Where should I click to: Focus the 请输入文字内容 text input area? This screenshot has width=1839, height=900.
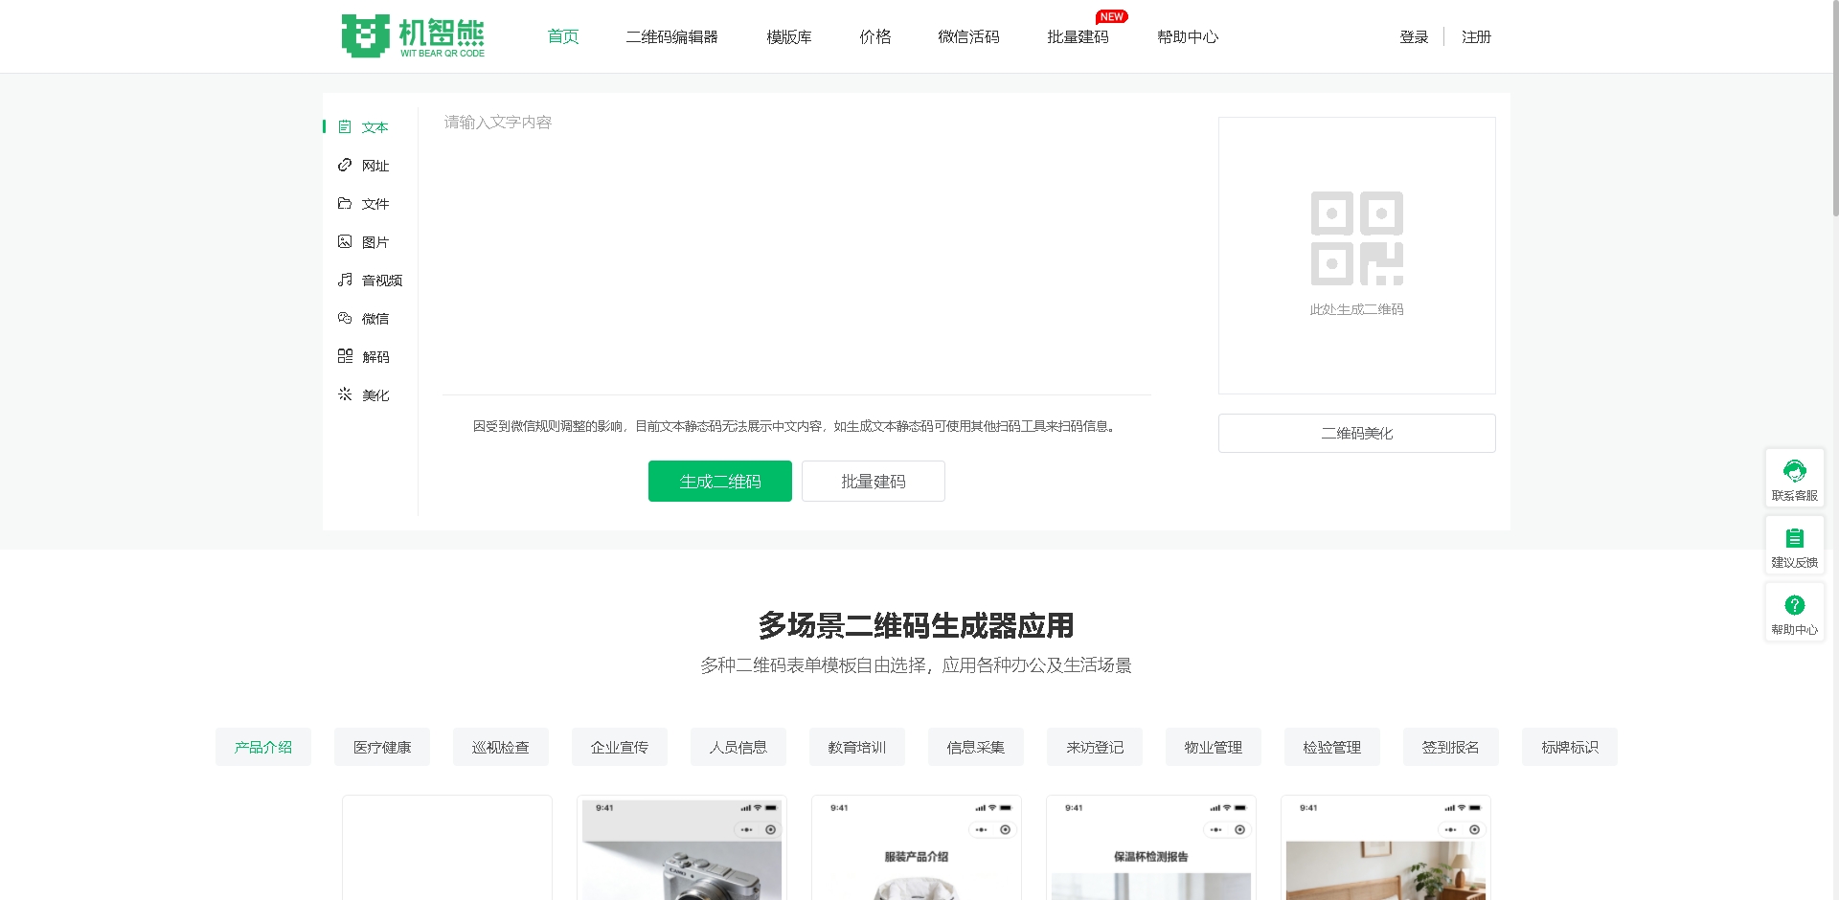pos(797,249)
